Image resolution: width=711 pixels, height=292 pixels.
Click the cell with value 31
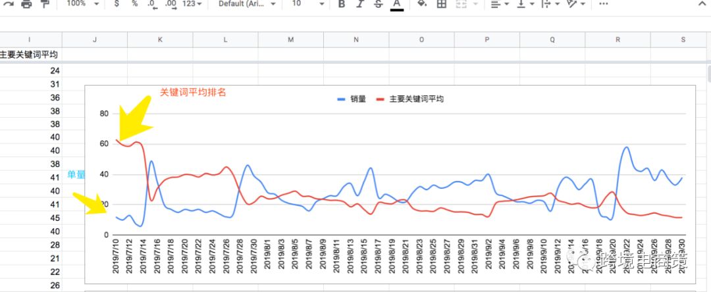31,84
